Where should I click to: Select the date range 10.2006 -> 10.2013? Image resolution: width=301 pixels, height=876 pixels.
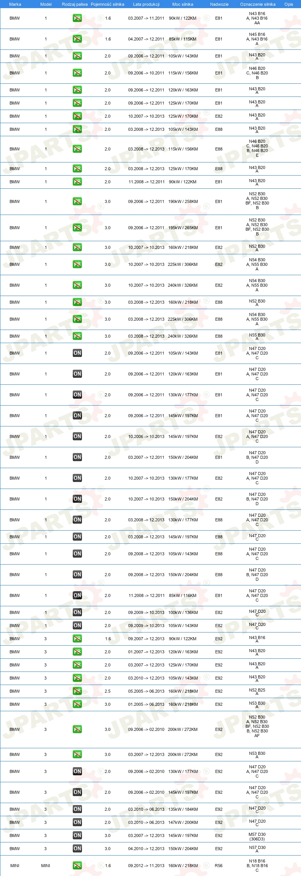(146, 436)
